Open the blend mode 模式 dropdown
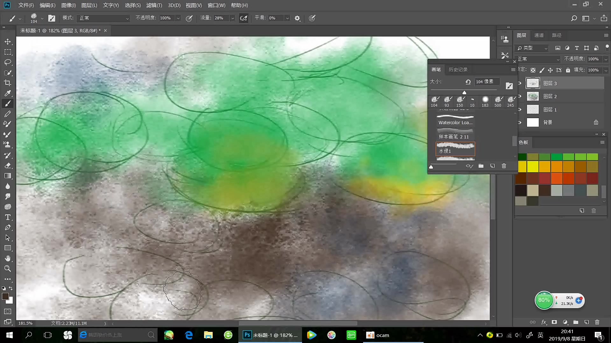Screen dimensions: 611x343 pos(103,18)
